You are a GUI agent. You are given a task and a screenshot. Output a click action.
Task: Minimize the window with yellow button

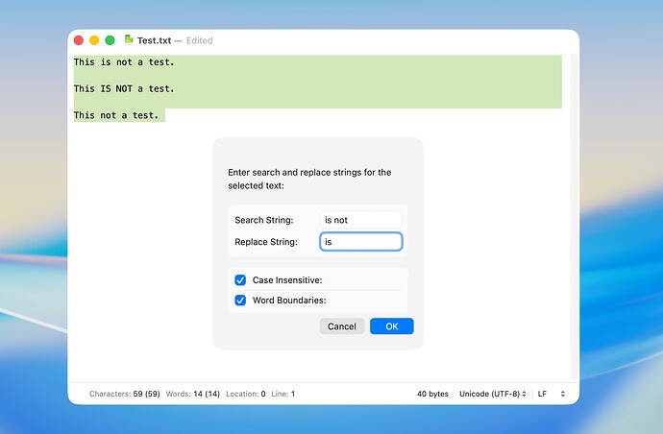tap(94, 40)
